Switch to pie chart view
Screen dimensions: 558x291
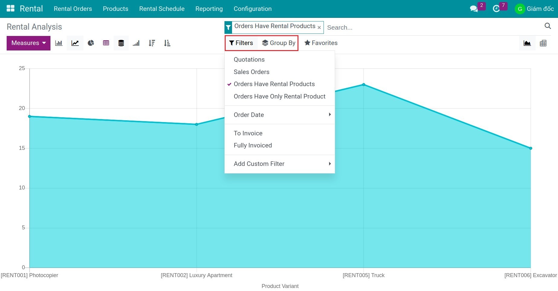pos(91,43)
